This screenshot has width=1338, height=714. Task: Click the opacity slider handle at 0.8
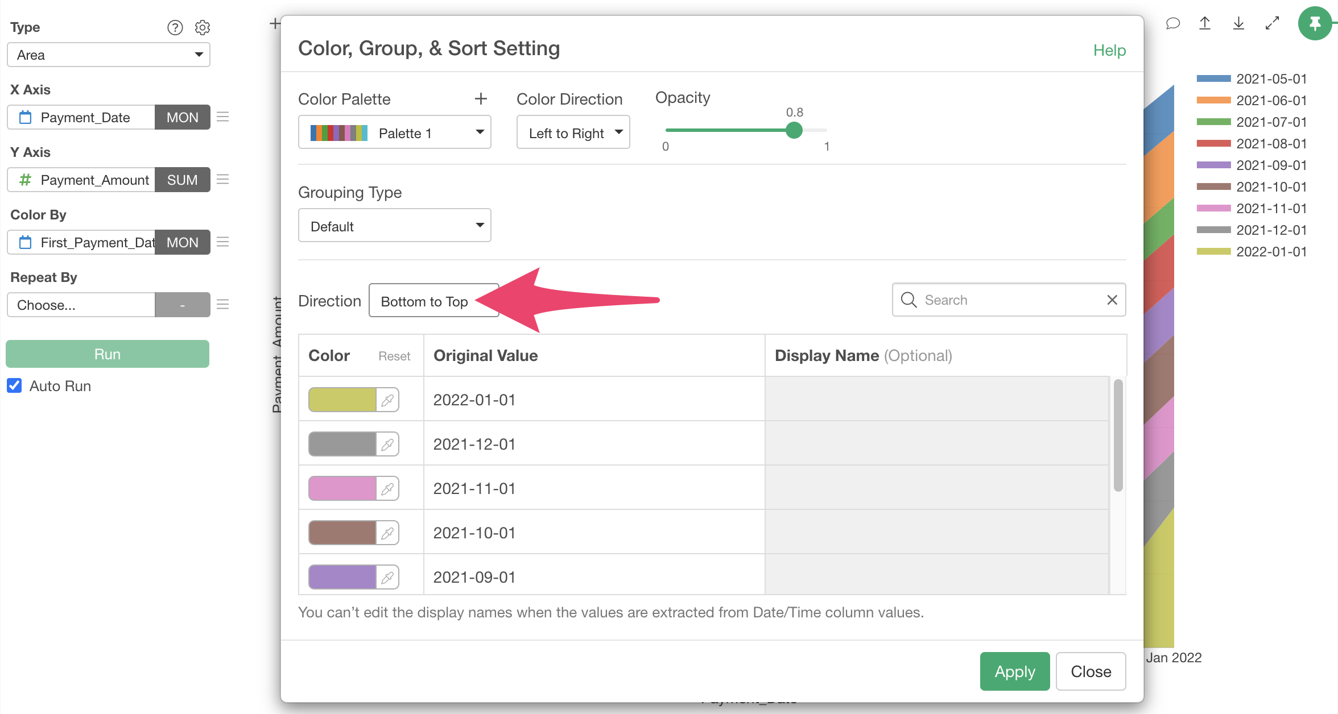click(x=794, y=130)
